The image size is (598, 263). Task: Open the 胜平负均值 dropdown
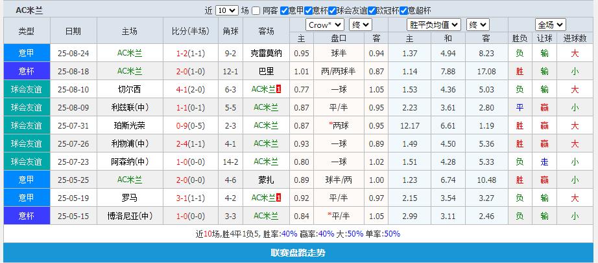click(434, 25)
